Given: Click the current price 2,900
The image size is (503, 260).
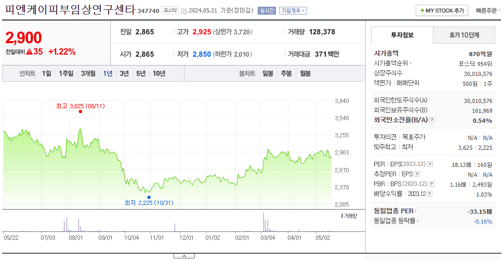Looking at the screenshot, I should [x=23, y=38].
